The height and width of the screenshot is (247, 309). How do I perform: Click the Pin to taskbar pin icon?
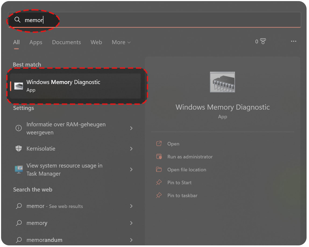pos(159,195)
